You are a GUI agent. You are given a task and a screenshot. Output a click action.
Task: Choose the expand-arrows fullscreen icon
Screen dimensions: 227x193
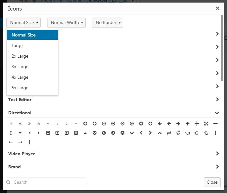206,124
